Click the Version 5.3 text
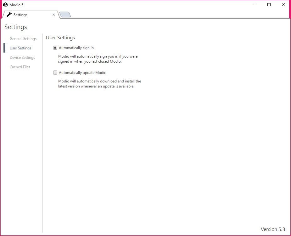 click(273, 229)
